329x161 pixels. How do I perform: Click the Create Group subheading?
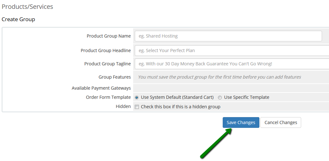point(18,19)
